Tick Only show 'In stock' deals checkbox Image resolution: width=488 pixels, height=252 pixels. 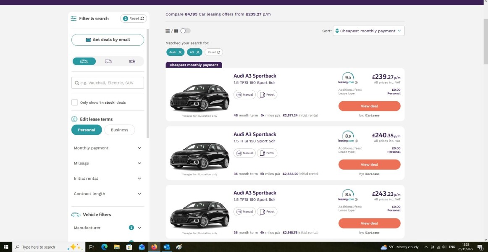pos(75,102)
